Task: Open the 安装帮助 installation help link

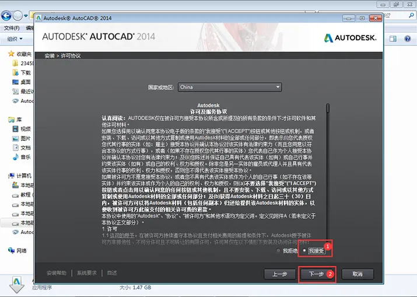Action: [57, 273]
